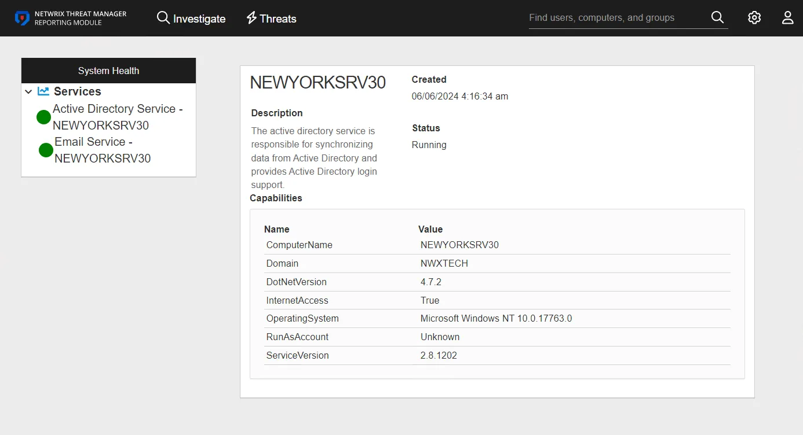Click the RunAsAccount row label

tap(297, 337)
